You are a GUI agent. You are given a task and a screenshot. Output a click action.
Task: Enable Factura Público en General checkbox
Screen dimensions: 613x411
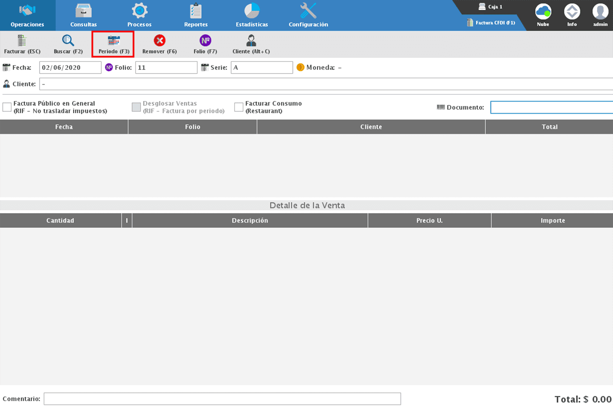(x=7, y=107)
